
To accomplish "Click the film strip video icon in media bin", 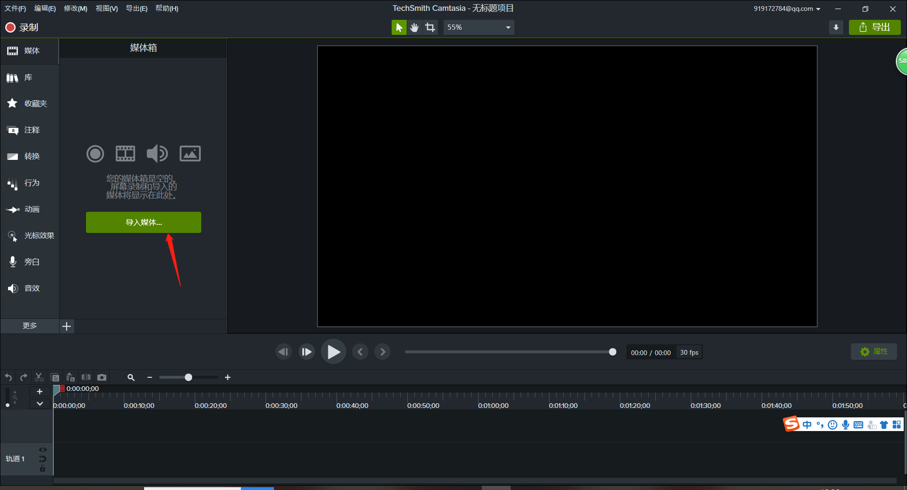I will coord(125,154).
